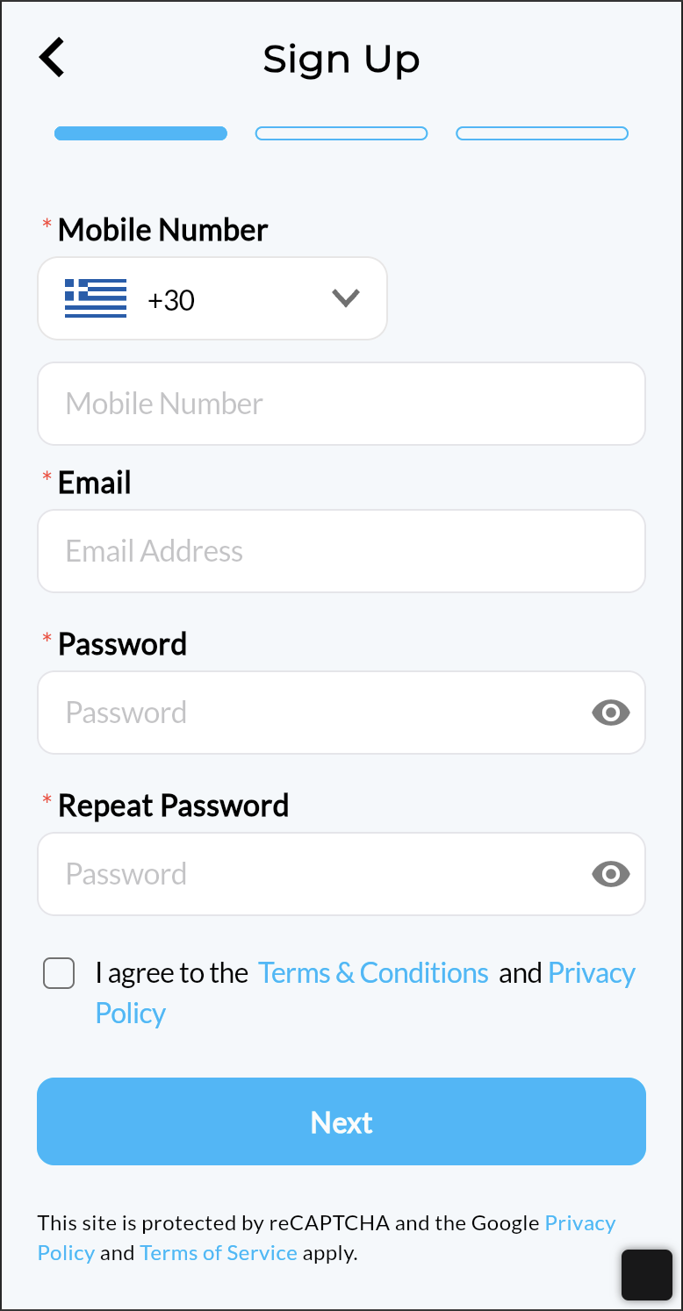
Task: Open the Terms & Conditions link
Action: tap(373, 973)
